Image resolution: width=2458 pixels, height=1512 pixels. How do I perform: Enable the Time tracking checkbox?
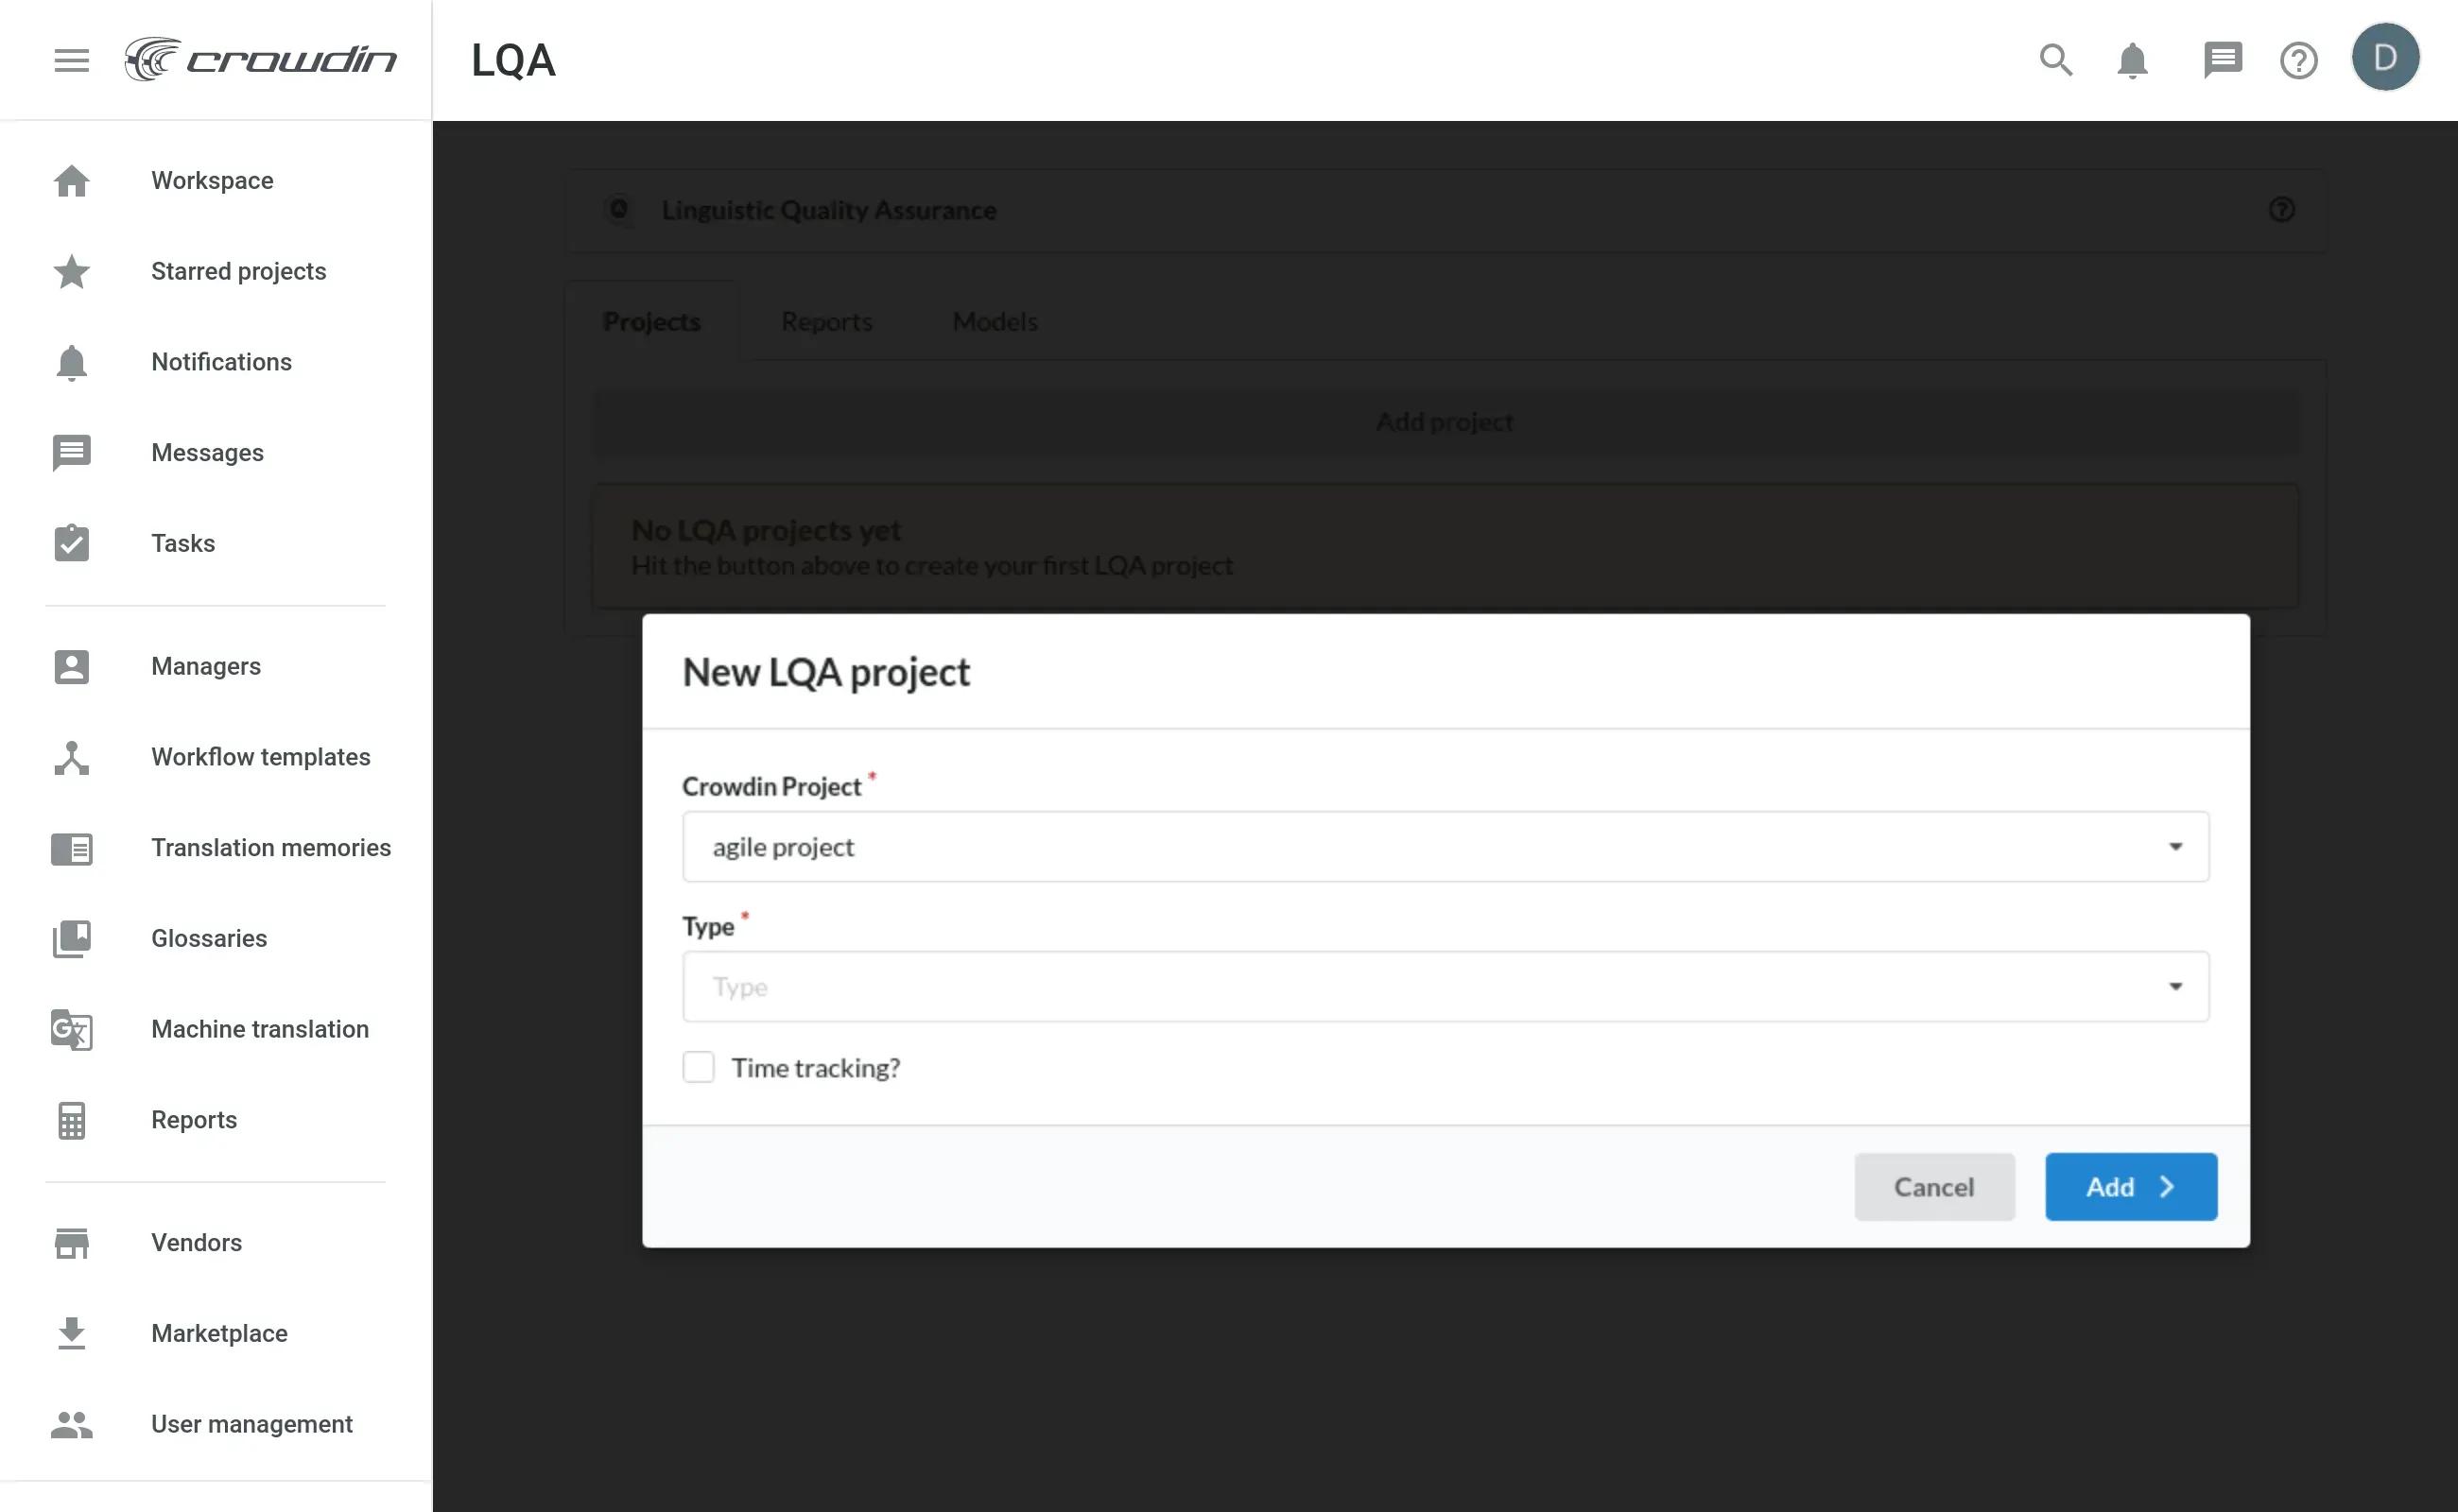[699, 1067]
